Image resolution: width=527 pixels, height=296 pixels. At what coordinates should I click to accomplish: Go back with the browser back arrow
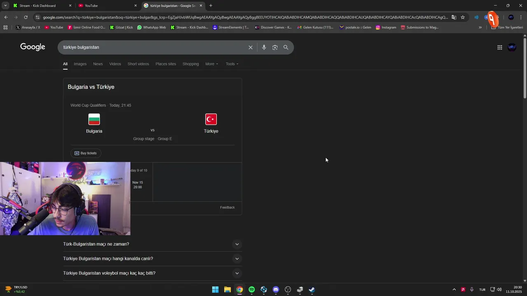6,17
